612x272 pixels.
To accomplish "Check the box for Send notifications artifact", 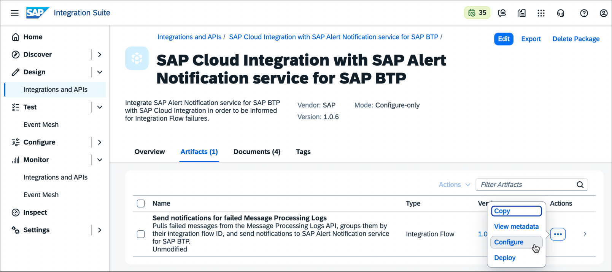I will click(x=141, y=234).
